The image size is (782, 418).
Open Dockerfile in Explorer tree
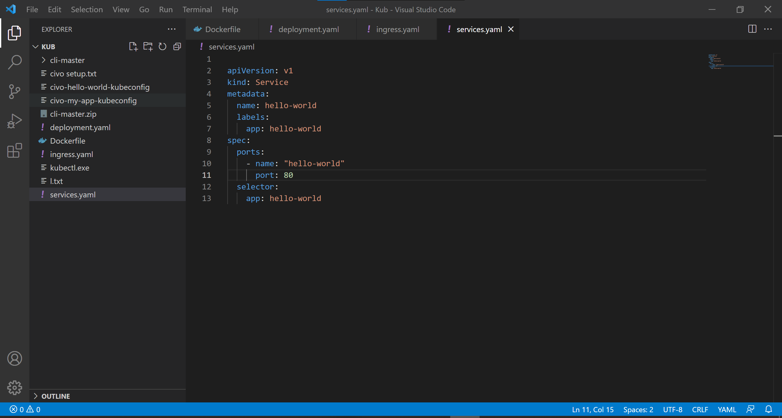[108, 141]
